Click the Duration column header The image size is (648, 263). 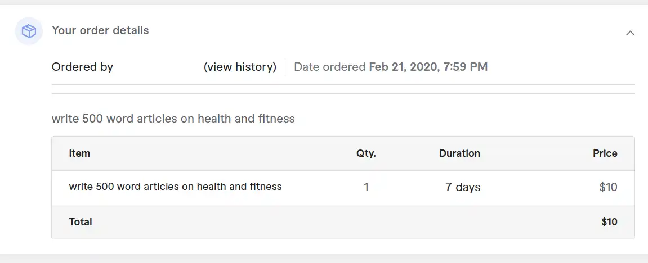(459, 153)
